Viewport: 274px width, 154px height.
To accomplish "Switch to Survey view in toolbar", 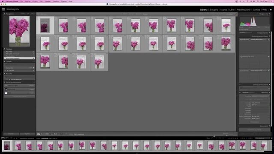I will (x=51, y=134).
